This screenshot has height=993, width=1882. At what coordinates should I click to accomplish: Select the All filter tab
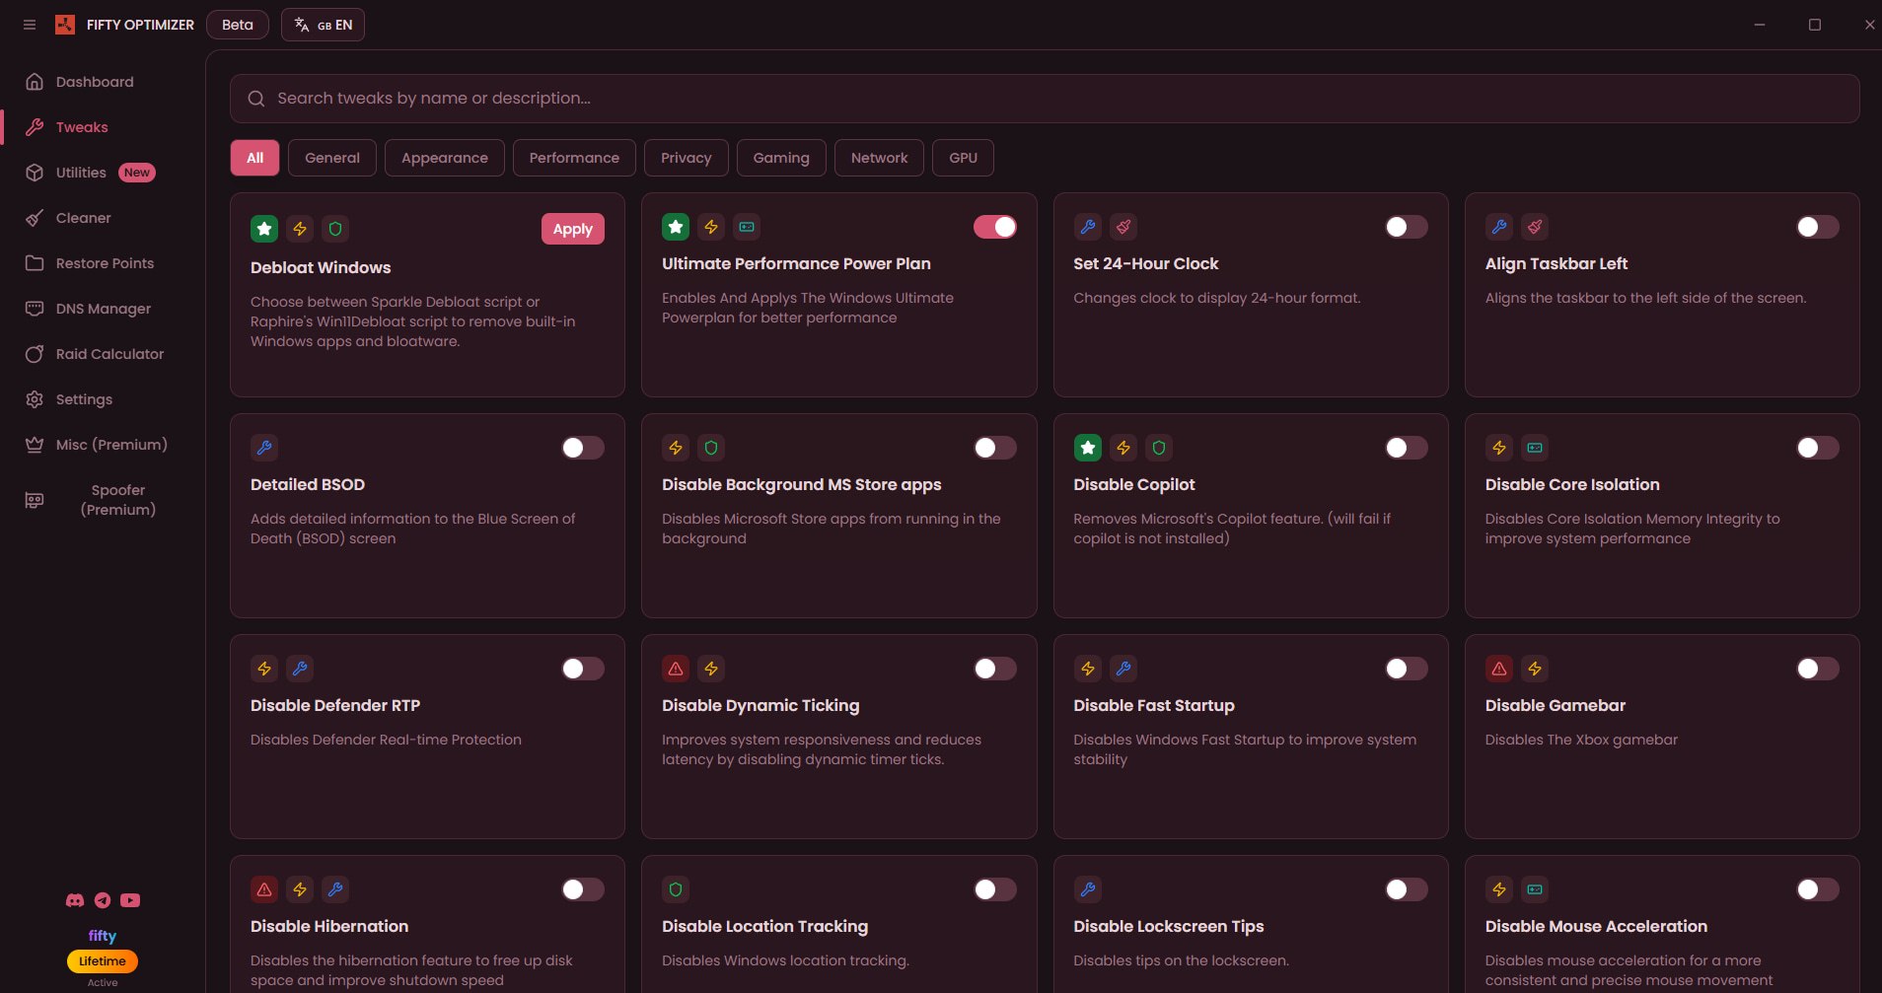coord(254,158)
